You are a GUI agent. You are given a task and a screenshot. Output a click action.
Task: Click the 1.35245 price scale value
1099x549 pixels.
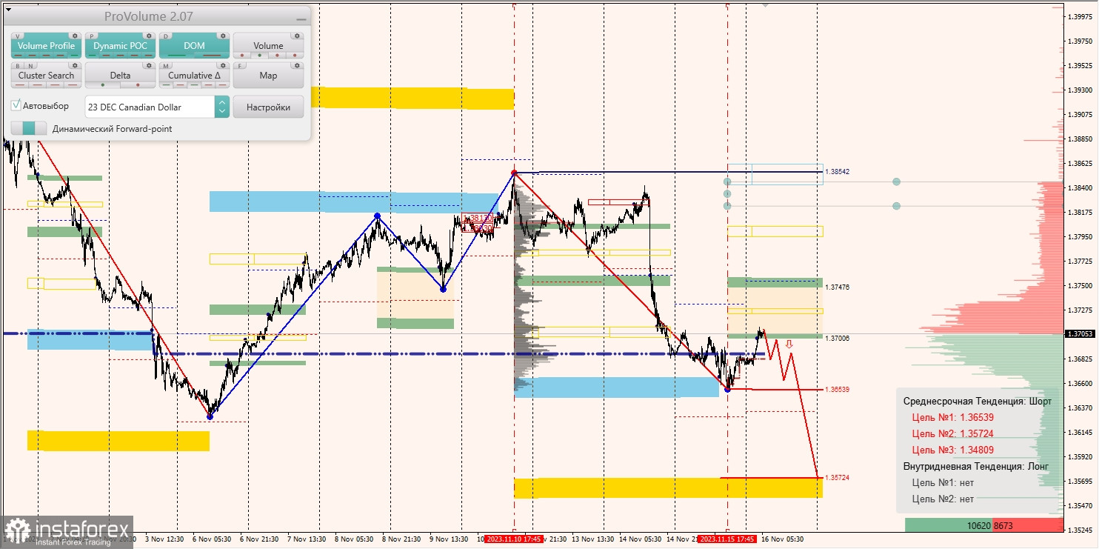click(x=1080, y=530)
